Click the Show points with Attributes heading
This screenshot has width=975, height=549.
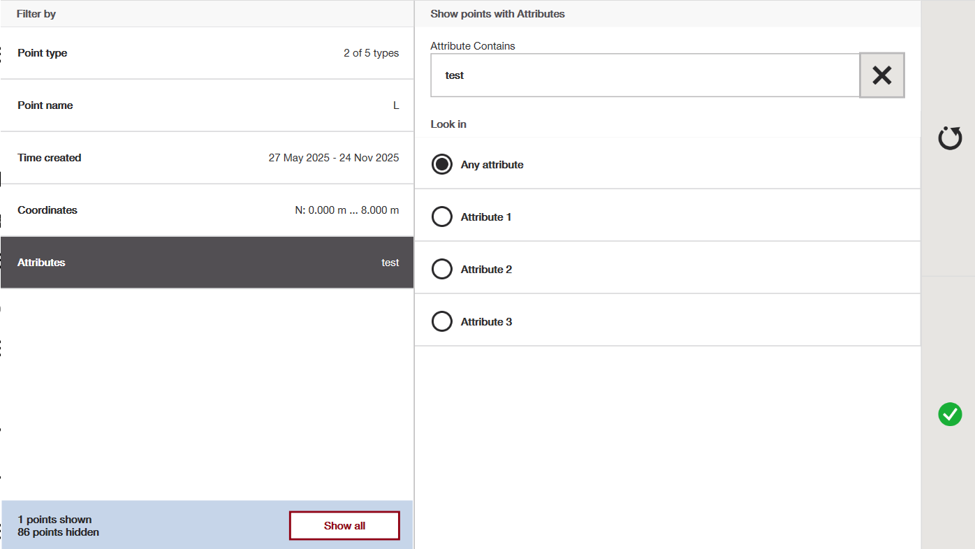point(497,14)
